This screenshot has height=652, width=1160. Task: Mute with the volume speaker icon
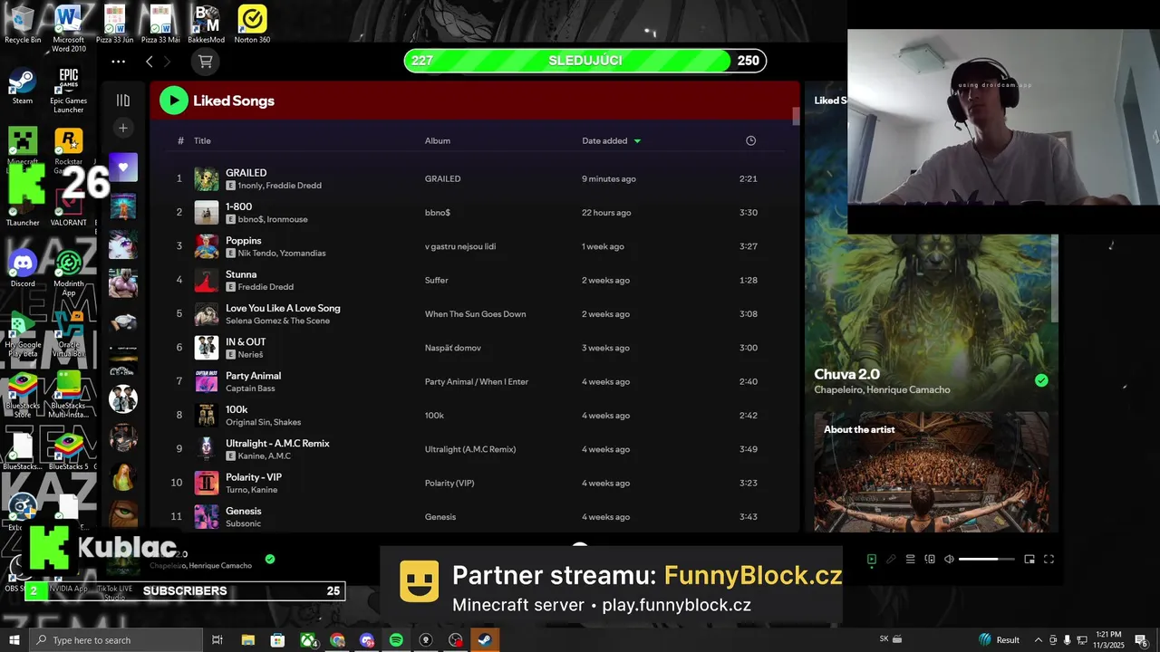949,560
